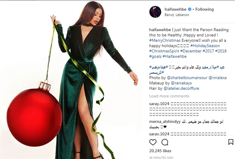This screenshot has width=235, height=159.
Task: Visit the @latelier.decoiffure profile
Action: (181, 88)
